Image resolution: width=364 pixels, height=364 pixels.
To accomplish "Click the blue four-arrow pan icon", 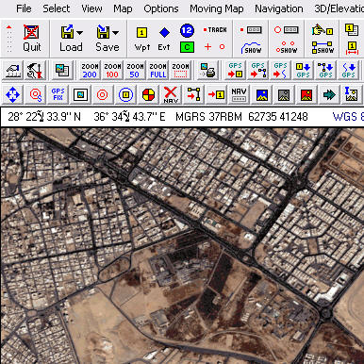I will (12, 94).
